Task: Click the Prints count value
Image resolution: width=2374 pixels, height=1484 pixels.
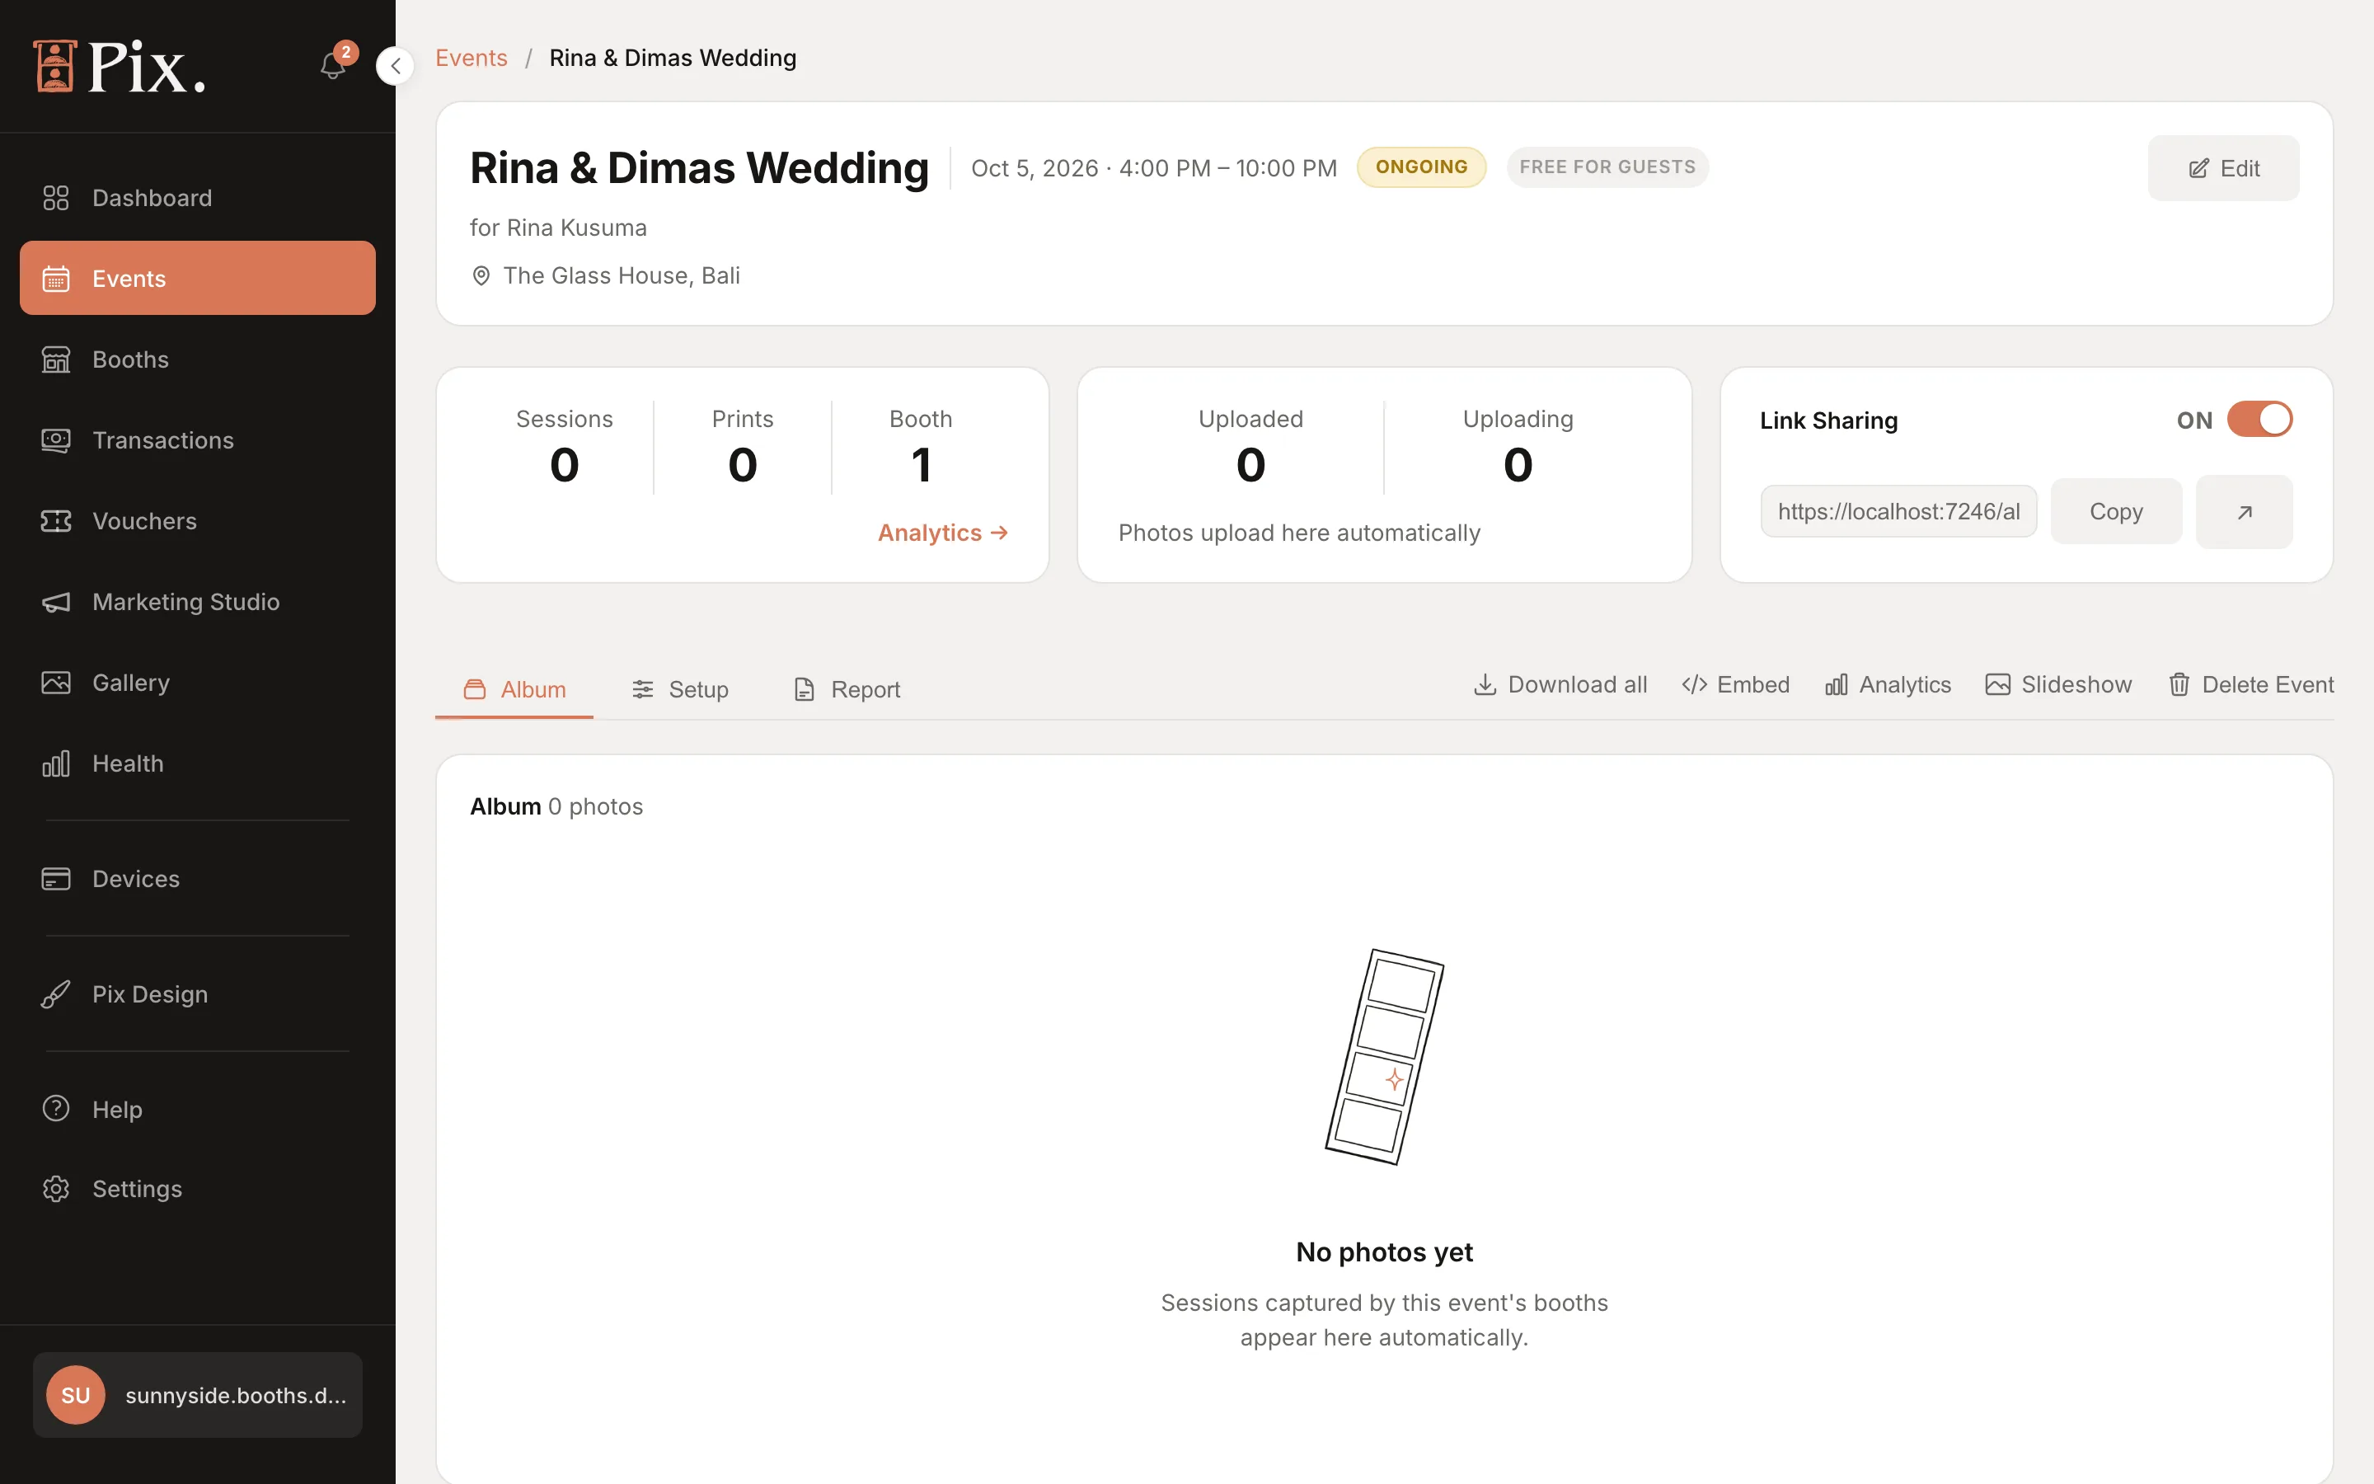Action: coord(743,464)
